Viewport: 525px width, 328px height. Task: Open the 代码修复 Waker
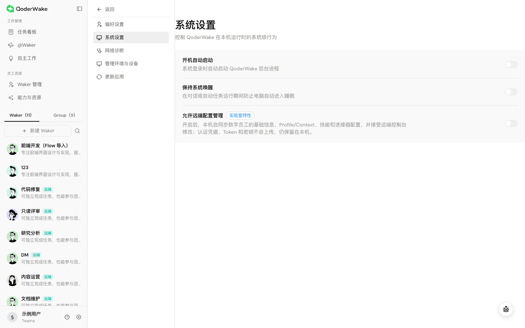coord(44,193)
